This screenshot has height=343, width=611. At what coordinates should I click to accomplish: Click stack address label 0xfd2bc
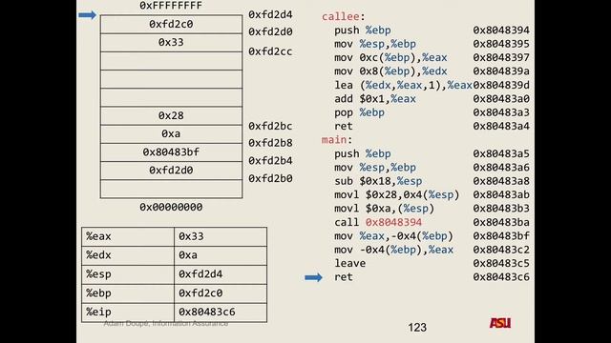tap(270, 126)
